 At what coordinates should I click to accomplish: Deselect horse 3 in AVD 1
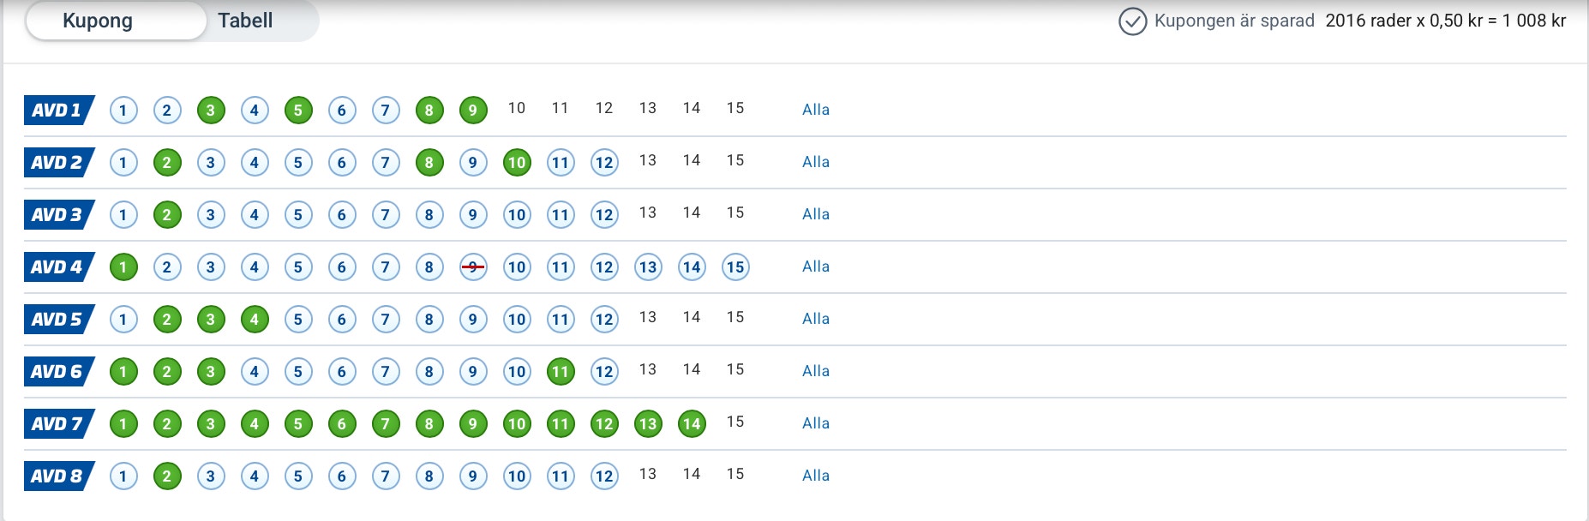[211, 111]
